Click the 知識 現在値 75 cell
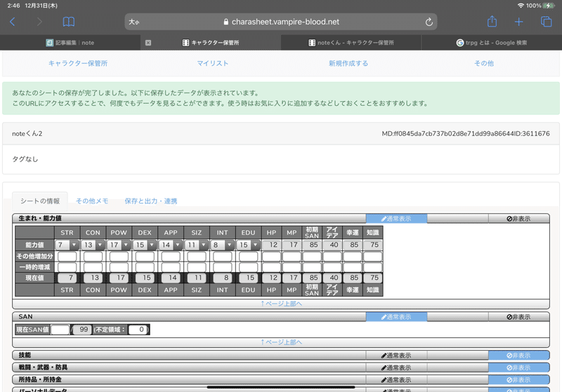The height and width of the screenshot is (392, 562). point(373,278)
